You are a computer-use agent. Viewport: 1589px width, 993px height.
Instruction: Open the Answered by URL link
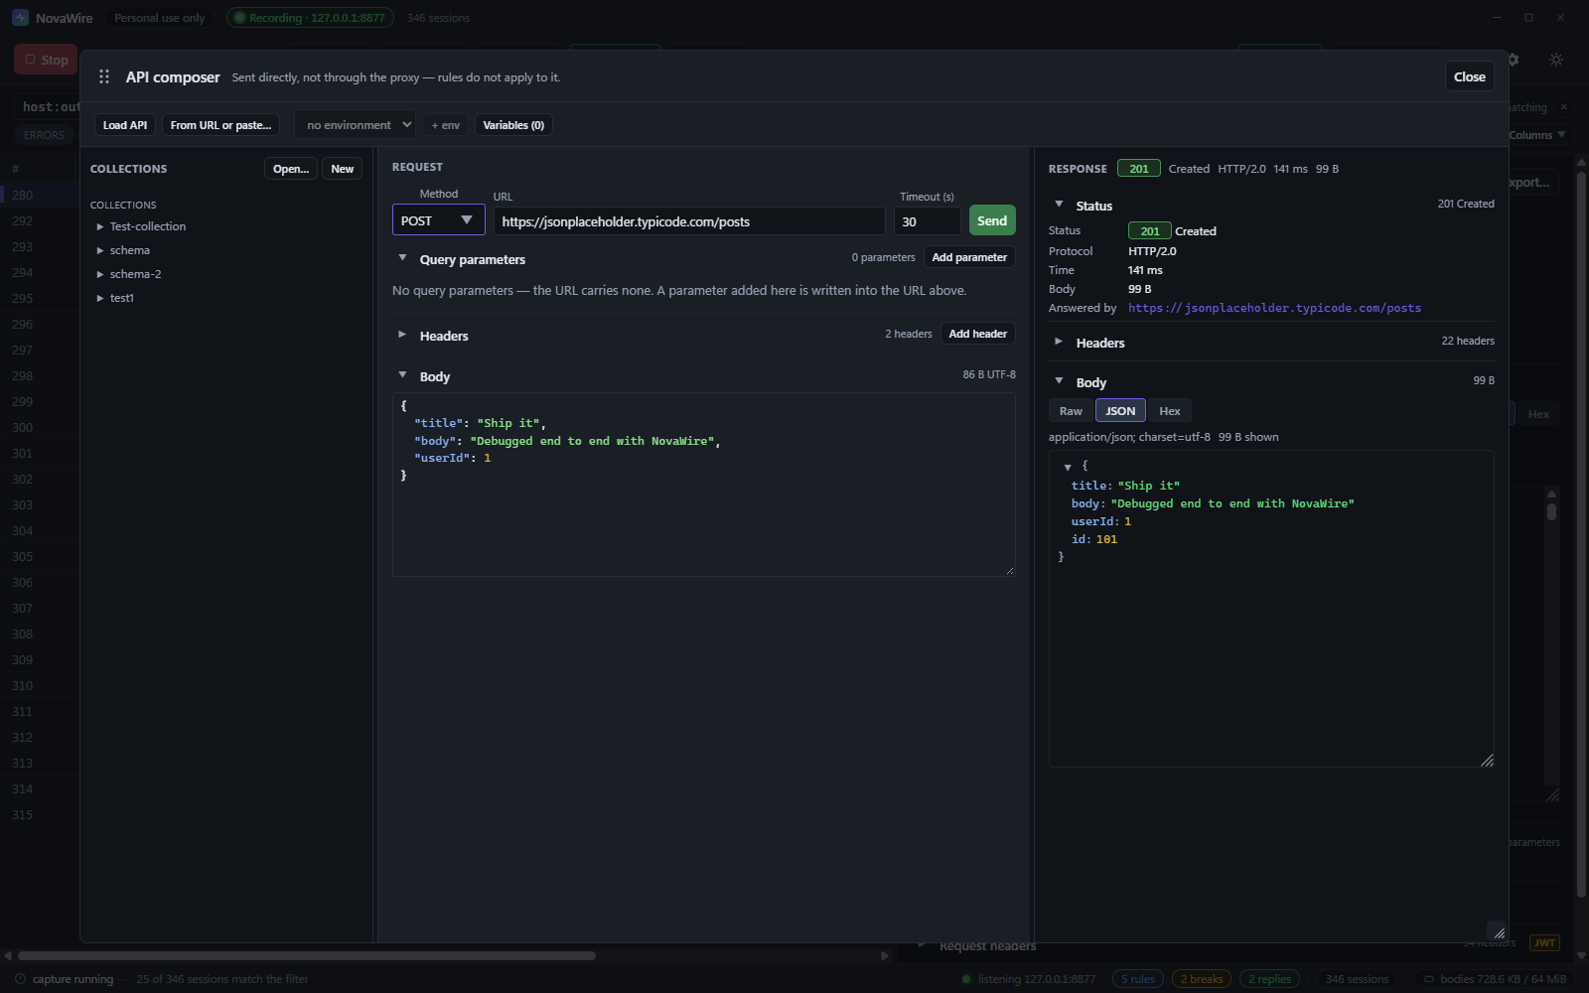click(x=1274, y=308)
